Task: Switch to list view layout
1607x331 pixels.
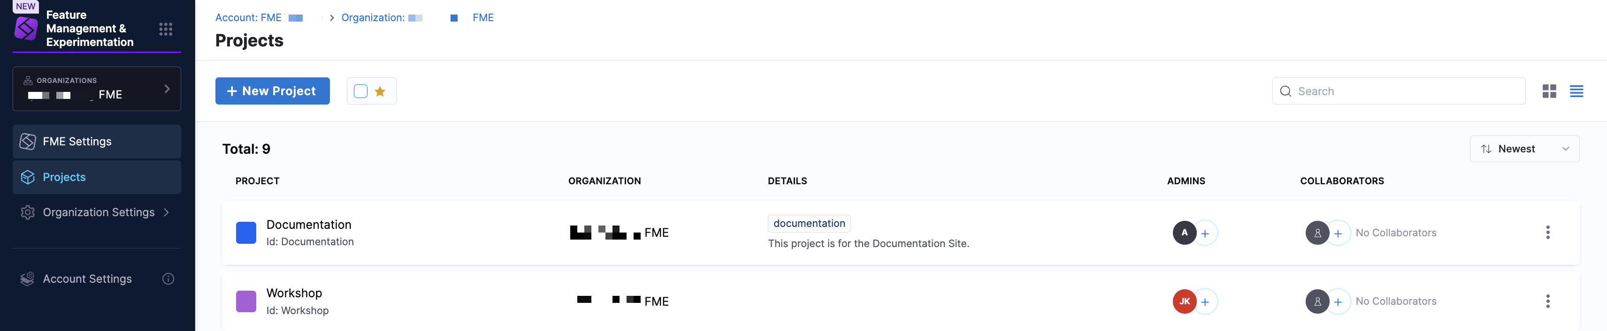Action: click(1576, 91)
